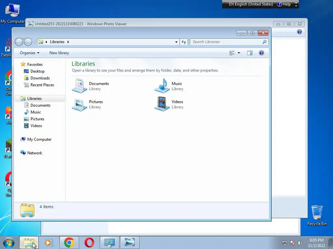
Task: Open Opera browser from taskbar
Action: pos(89,243)
